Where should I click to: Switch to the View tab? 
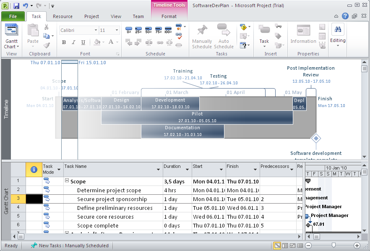coord(116,16)
